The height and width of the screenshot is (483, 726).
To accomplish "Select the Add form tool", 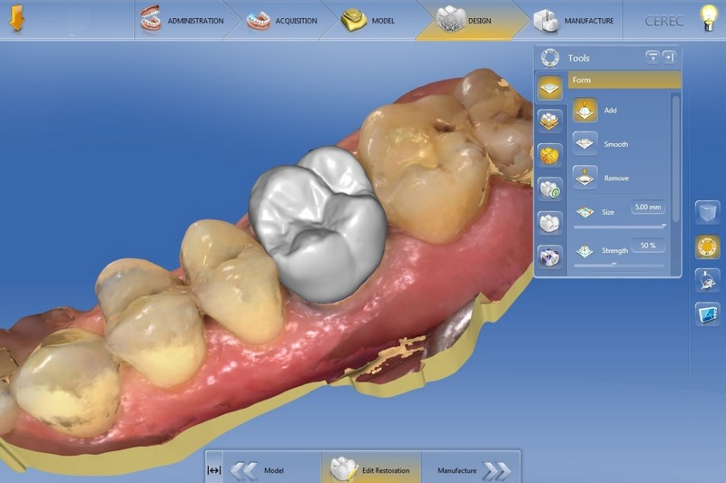I will [x=585, y=111].
